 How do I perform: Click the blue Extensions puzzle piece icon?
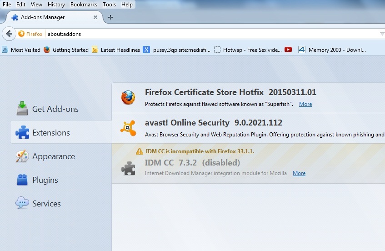[22, 132]
